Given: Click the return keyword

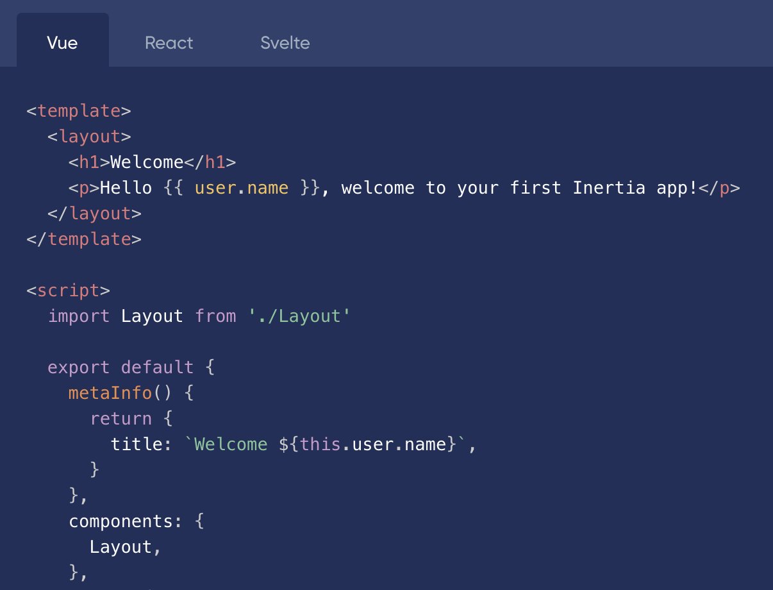Looking at the screenshot, I should (x=121, y=419).
